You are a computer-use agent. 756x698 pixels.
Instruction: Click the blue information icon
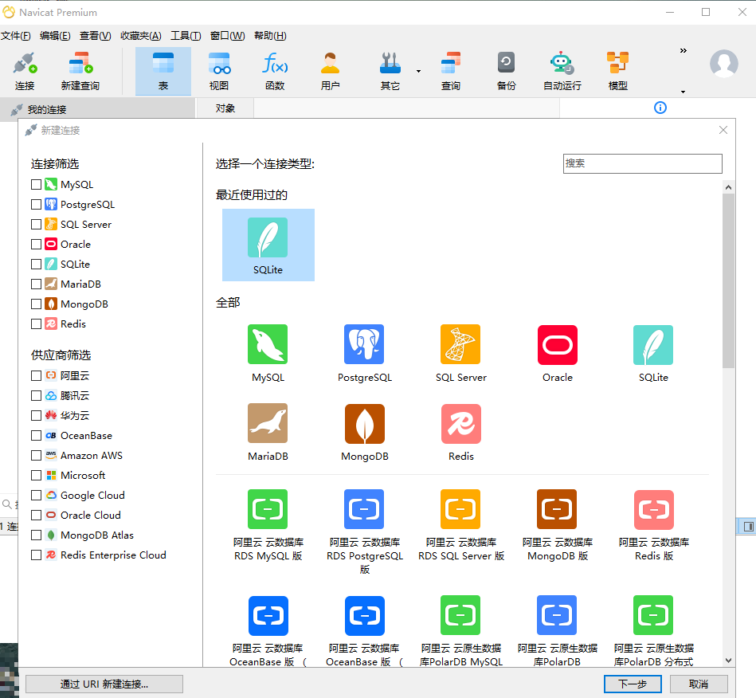click(x=660, y=108)
